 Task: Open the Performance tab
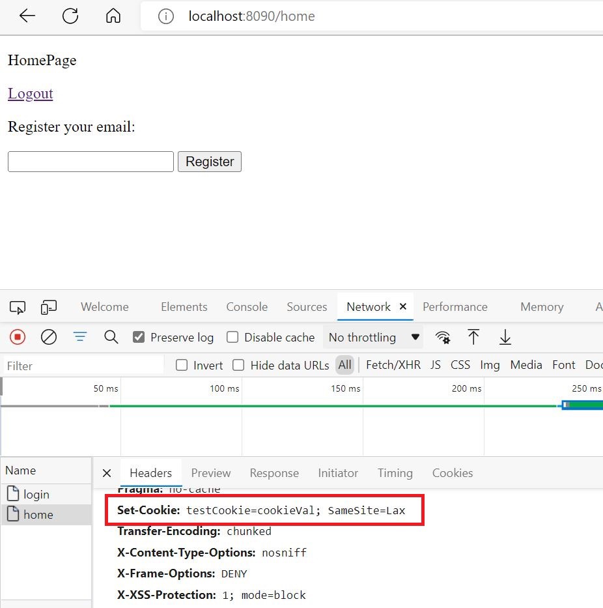tap(455, 307)
